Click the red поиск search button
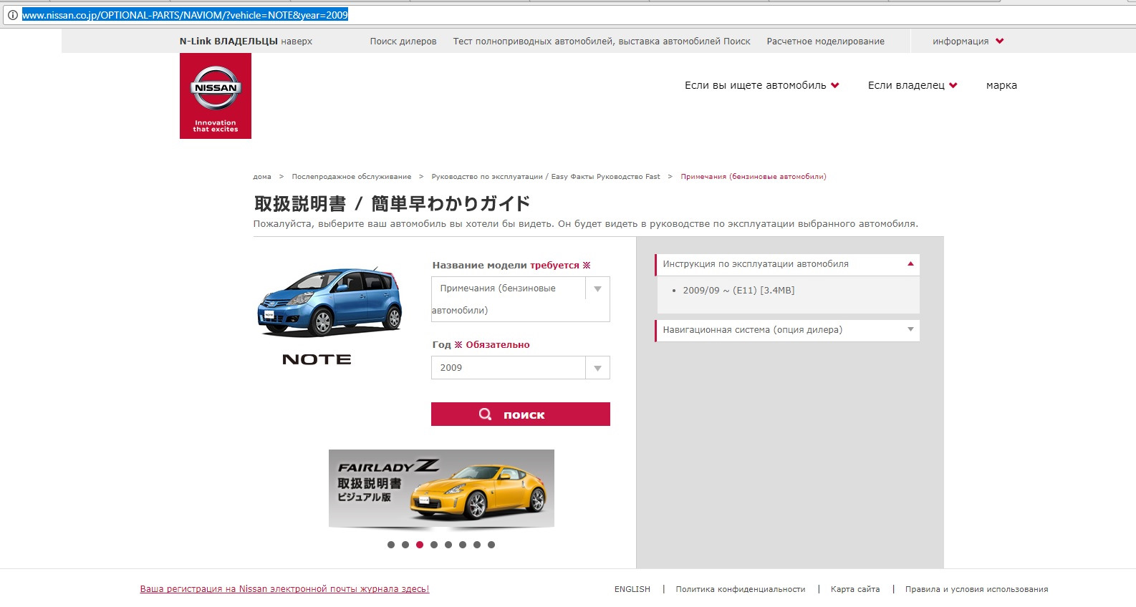 (x=521, y=414)
